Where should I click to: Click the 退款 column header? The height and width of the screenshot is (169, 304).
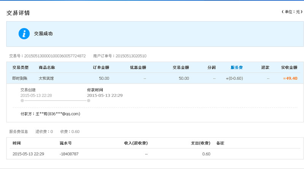pyautogui.click(x=265, y=68)
